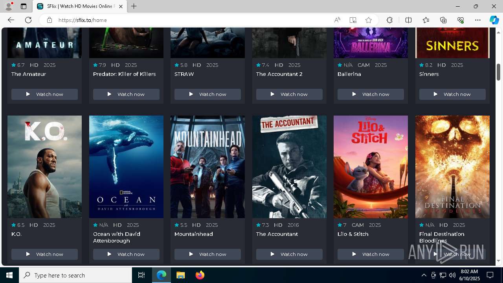Open Browser essentials icon
The height and width of the screenshot is (283, 503).
[461, 20]
